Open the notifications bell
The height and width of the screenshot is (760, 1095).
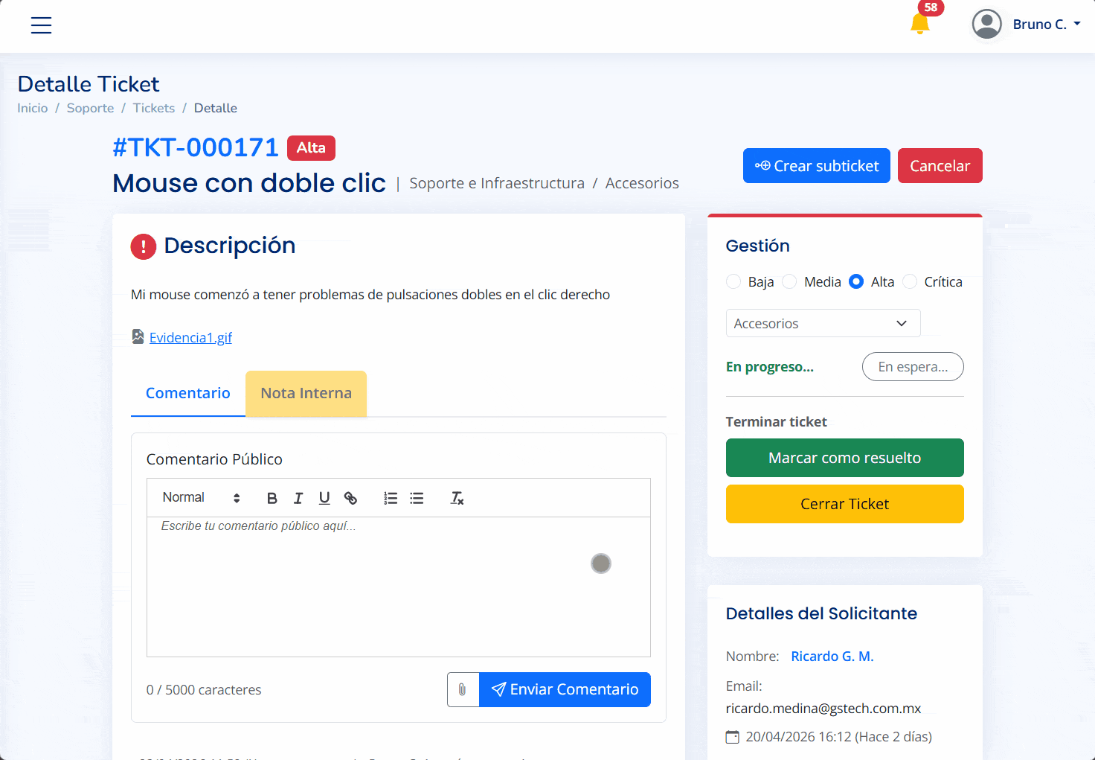[x=920, y=24]
